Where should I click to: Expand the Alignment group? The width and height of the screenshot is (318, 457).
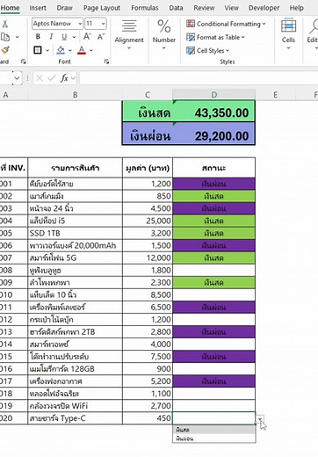tap(129, 34)
